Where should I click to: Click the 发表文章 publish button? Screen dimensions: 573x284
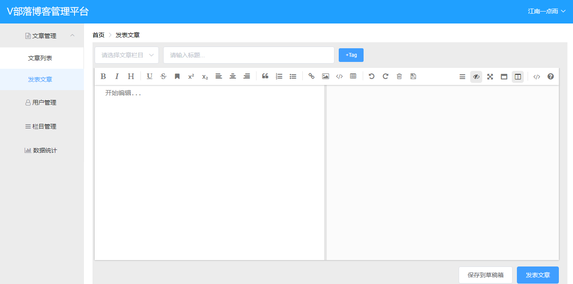pyautogui.click(x=537, y=275)
